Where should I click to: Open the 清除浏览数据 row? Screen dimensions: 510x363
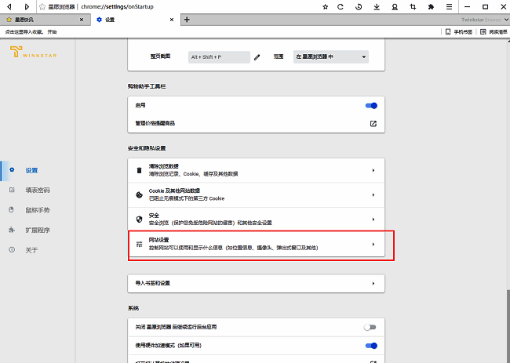tap(256, 170)
